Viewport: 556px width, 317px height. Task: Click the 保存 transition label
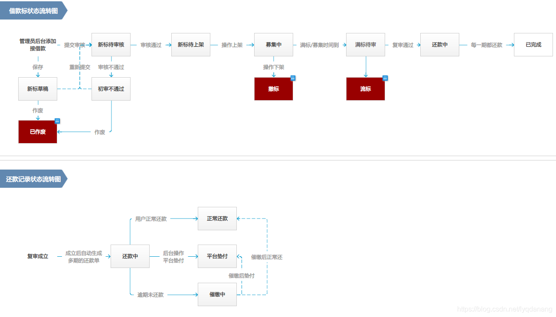(x=38, y=67)
